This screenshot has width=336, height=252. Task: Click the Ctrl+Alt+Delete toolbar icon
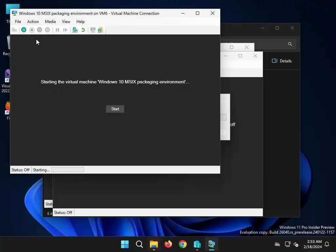click(x=14, y=30)
